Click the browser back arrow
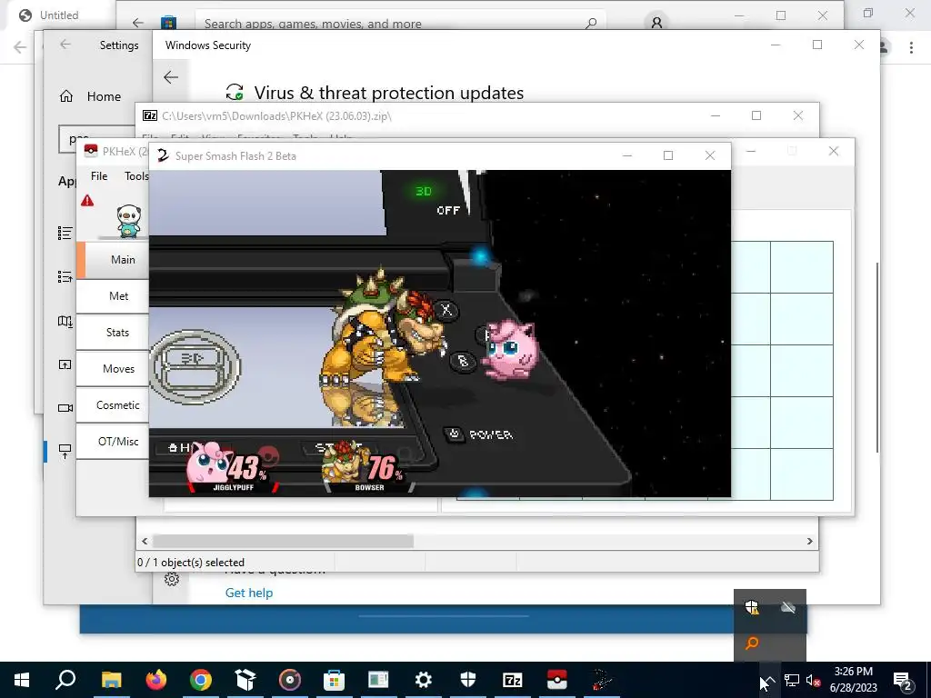 (20, 47)
